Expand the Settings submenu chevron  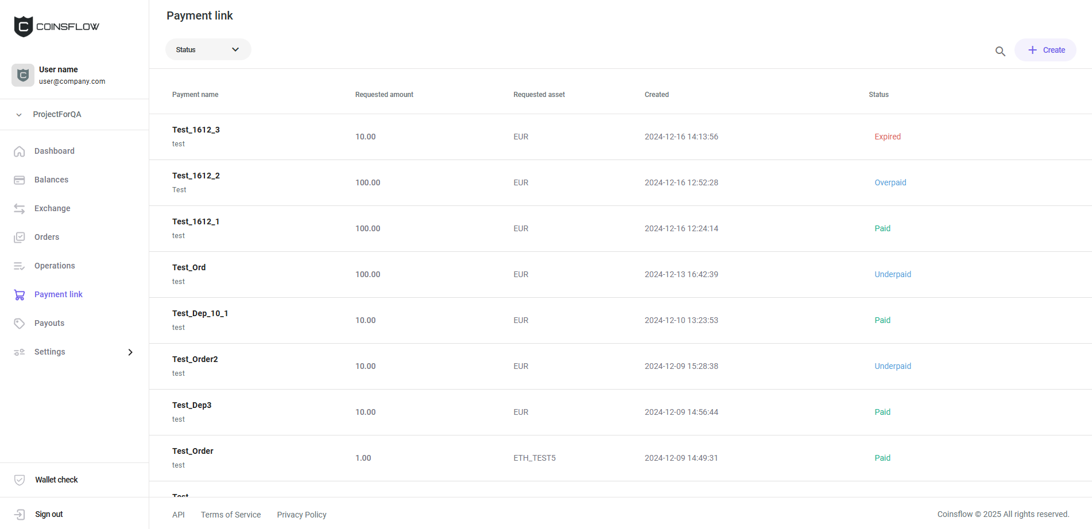[x=130, y=352]
